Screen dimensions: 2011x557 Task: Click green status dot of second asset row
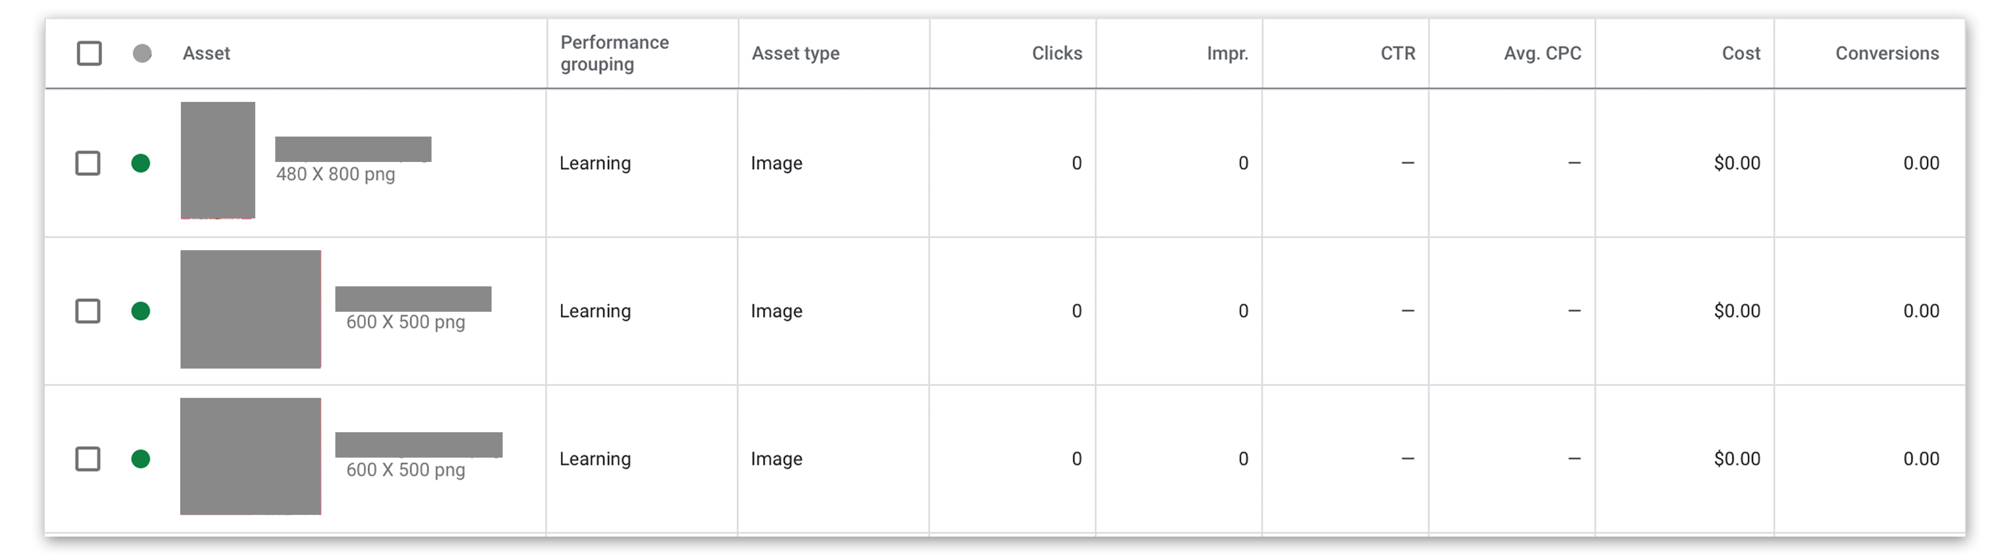(141, 311)
